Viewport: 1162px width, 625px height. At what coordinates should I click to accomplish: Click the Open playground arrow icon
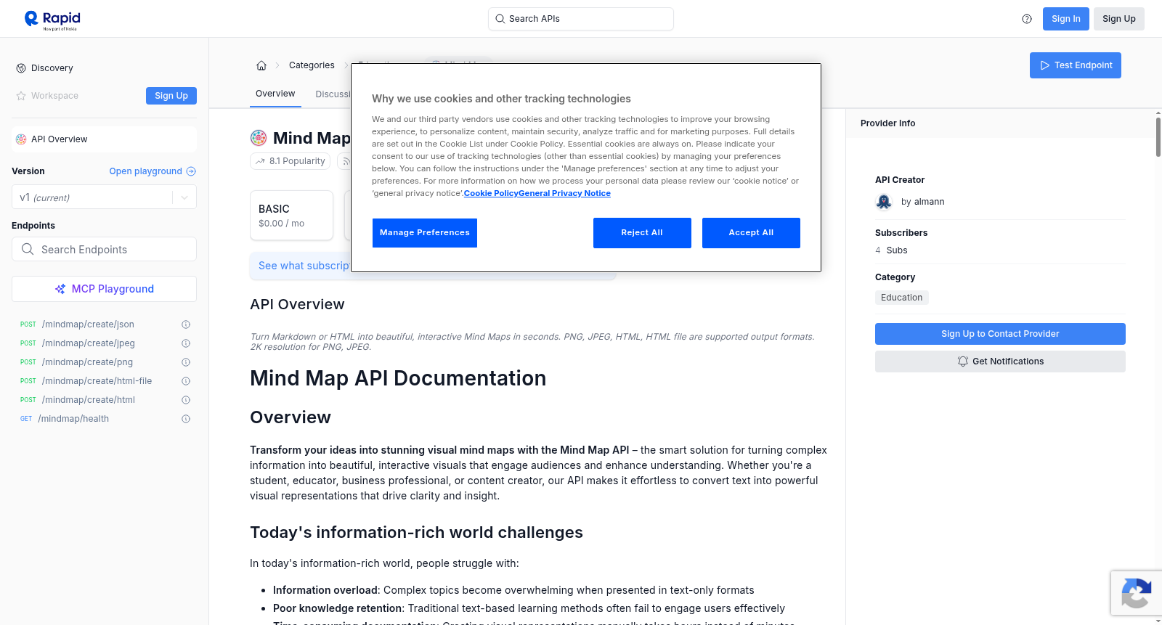coord(191,171)
